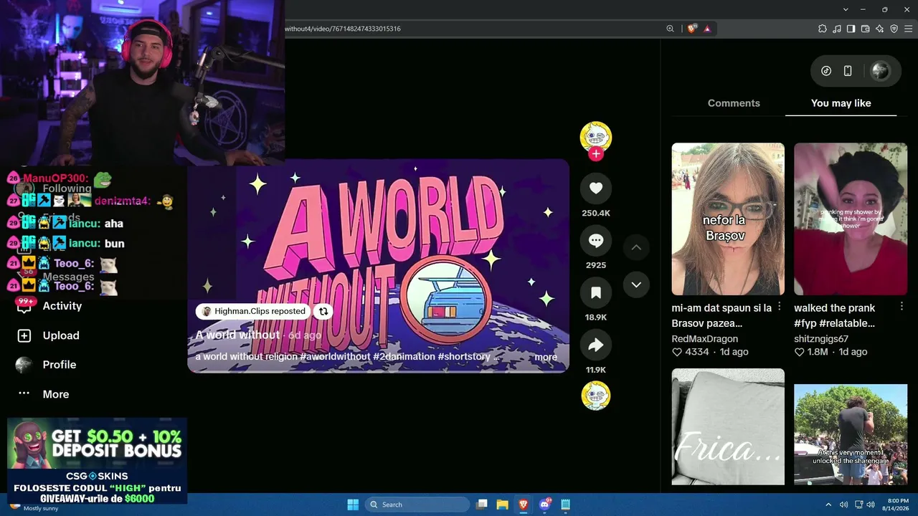Viewport: 918px width, 516px height.
Task: Open the 'walked the prank' shower video thumbnail
Action: tap(851, 219)
